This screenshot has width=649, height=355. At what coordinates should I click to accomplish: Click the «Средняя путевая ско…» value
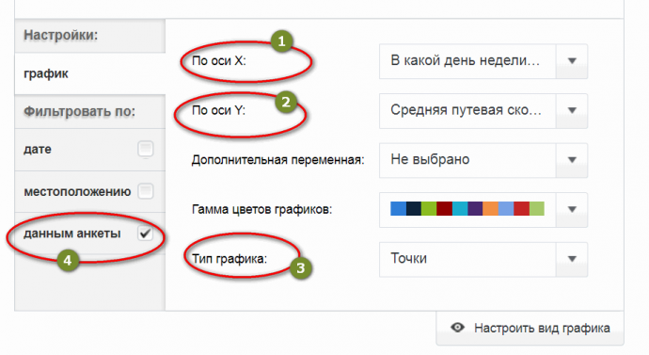tap(466, 110)
